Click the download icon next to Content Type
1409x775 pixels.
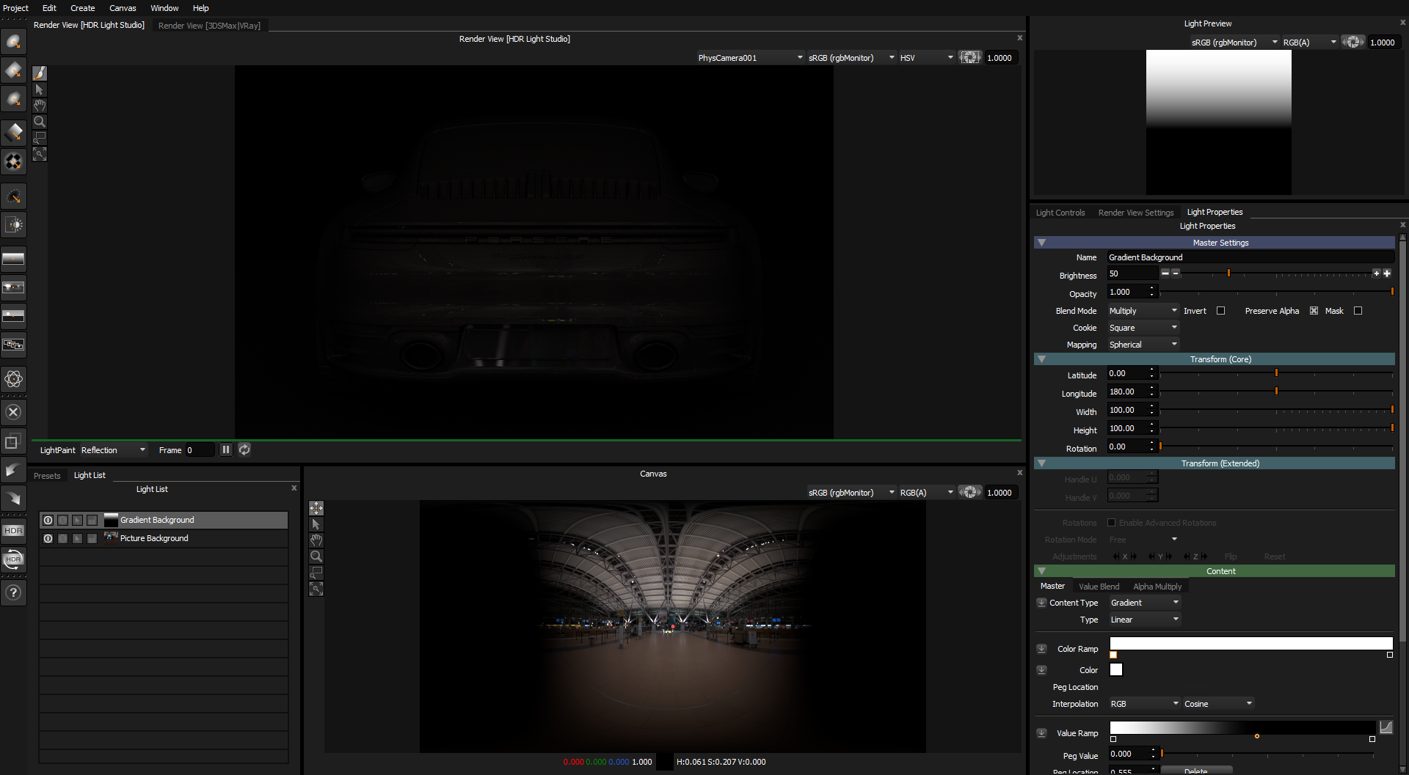tap(1041, 603)
